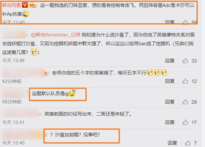This screenshot has height=147, width=205.
Task: Reply to the 42分钟前 comment
Action: (x=170, y=81)
